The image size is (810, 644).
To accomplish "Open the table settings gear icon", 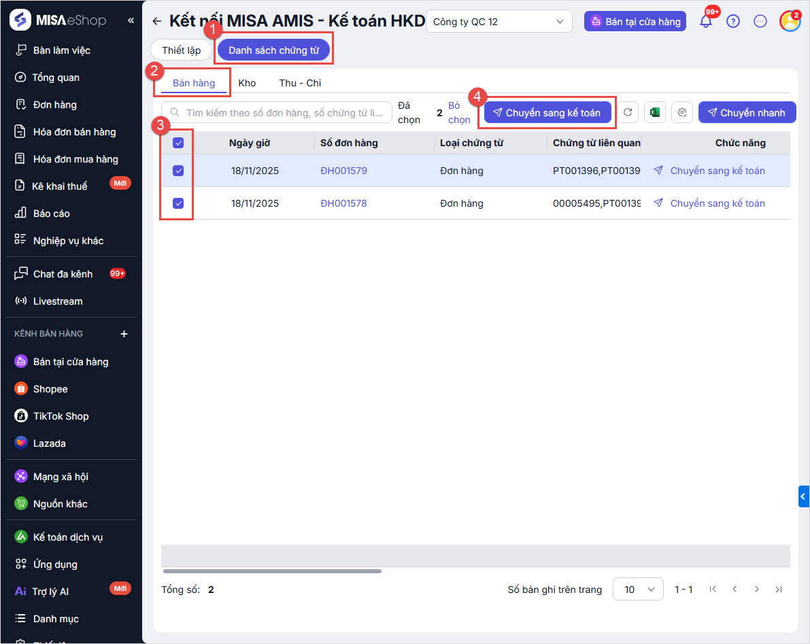I will pos(682,113).
